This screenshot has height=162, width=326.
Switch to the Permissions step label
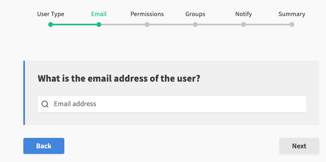pyautogui.click(x=147, y=14)
